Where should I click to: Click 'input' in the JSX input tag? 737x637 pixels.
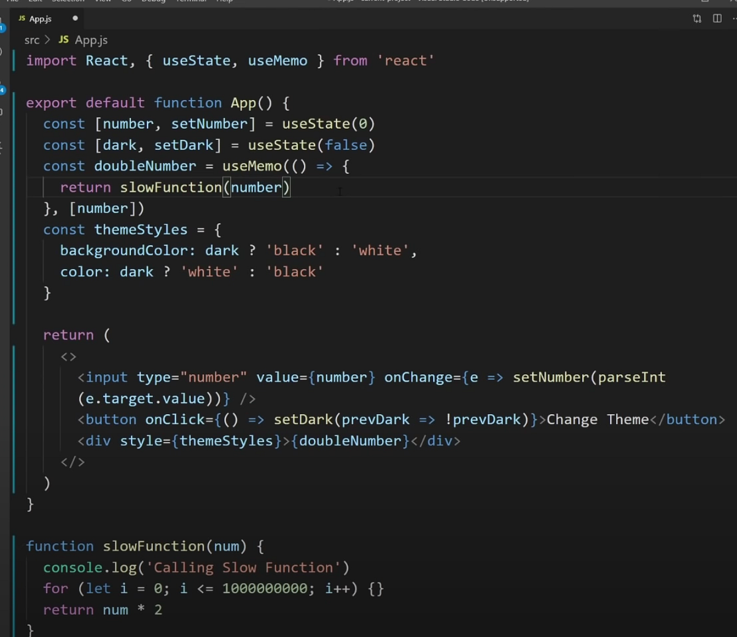coord(107,378)
